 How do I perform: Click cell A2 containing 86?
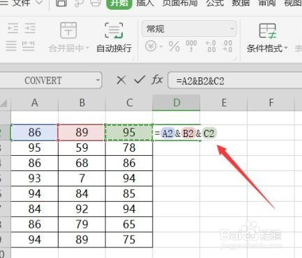35,132
